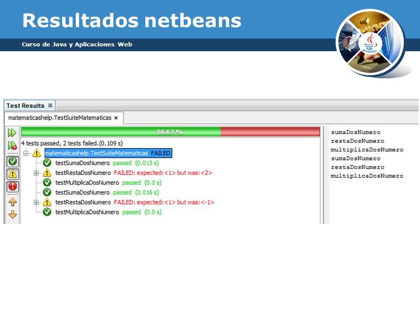
Task: Toggle the Show Error red filter button
Action: click(x=13, y=186)
